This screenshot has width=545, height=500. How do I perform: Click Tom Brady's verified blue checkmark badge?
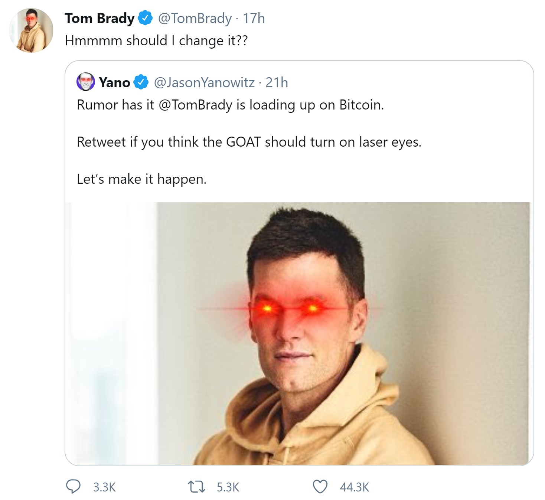point(144,17)
